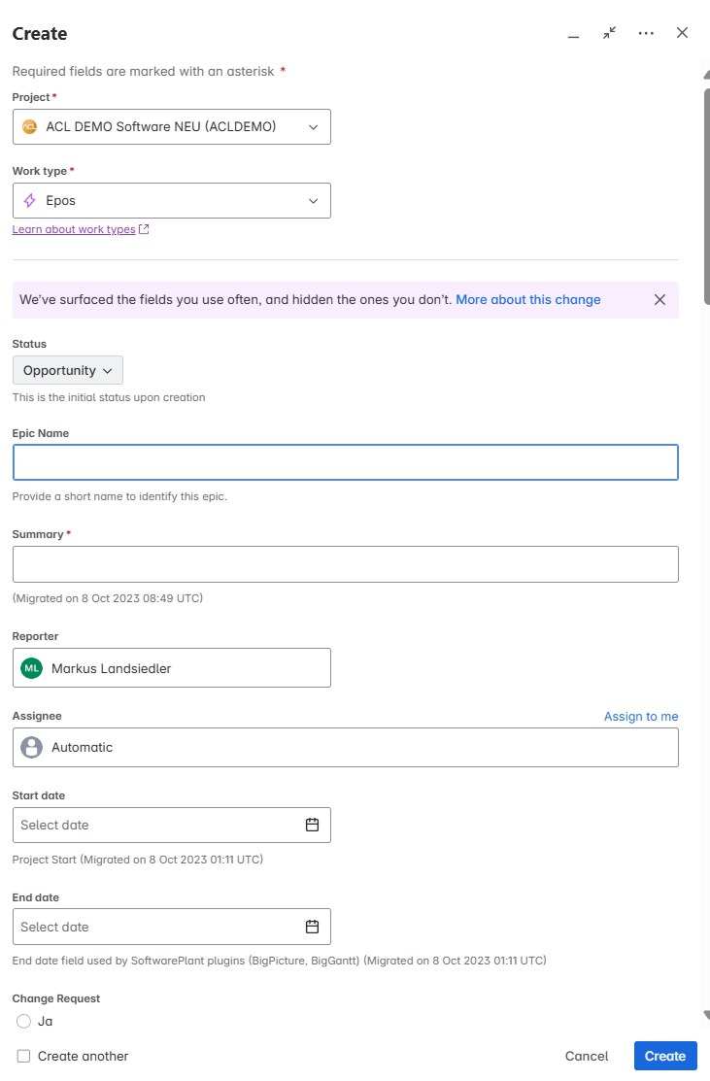Click the 'This is the initial status upon creation' text

point(109,398)
